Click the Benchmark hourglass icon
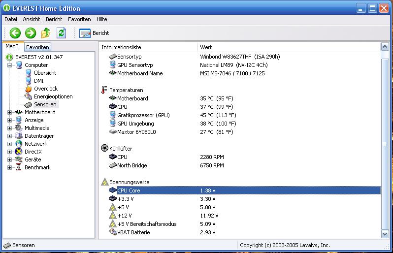Viewport: 393px width, 253px height. (x=19, y=167)
